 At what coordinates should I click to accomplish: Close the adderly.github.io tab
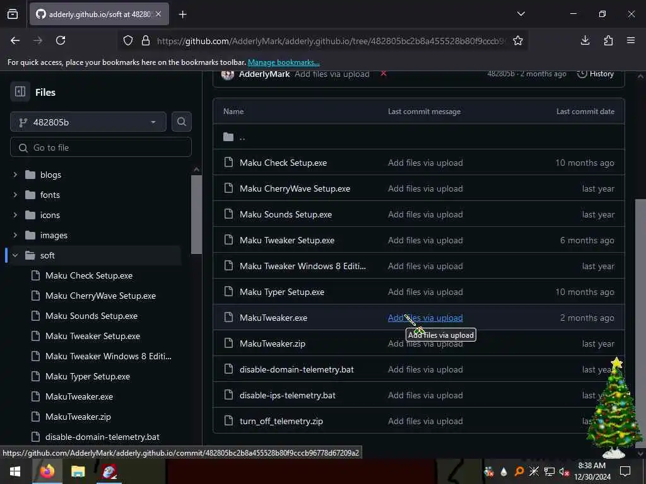tap(158, 14)
